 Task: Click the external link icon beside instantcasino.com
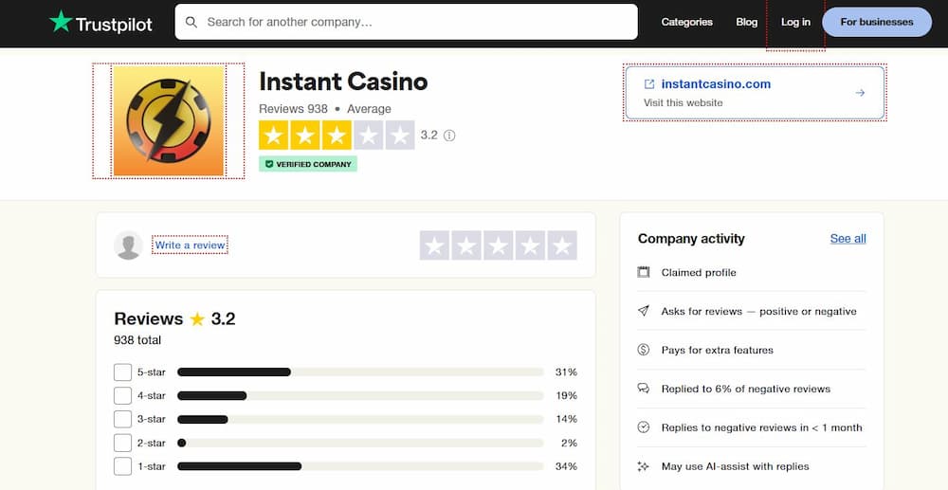tap(648, 84)
